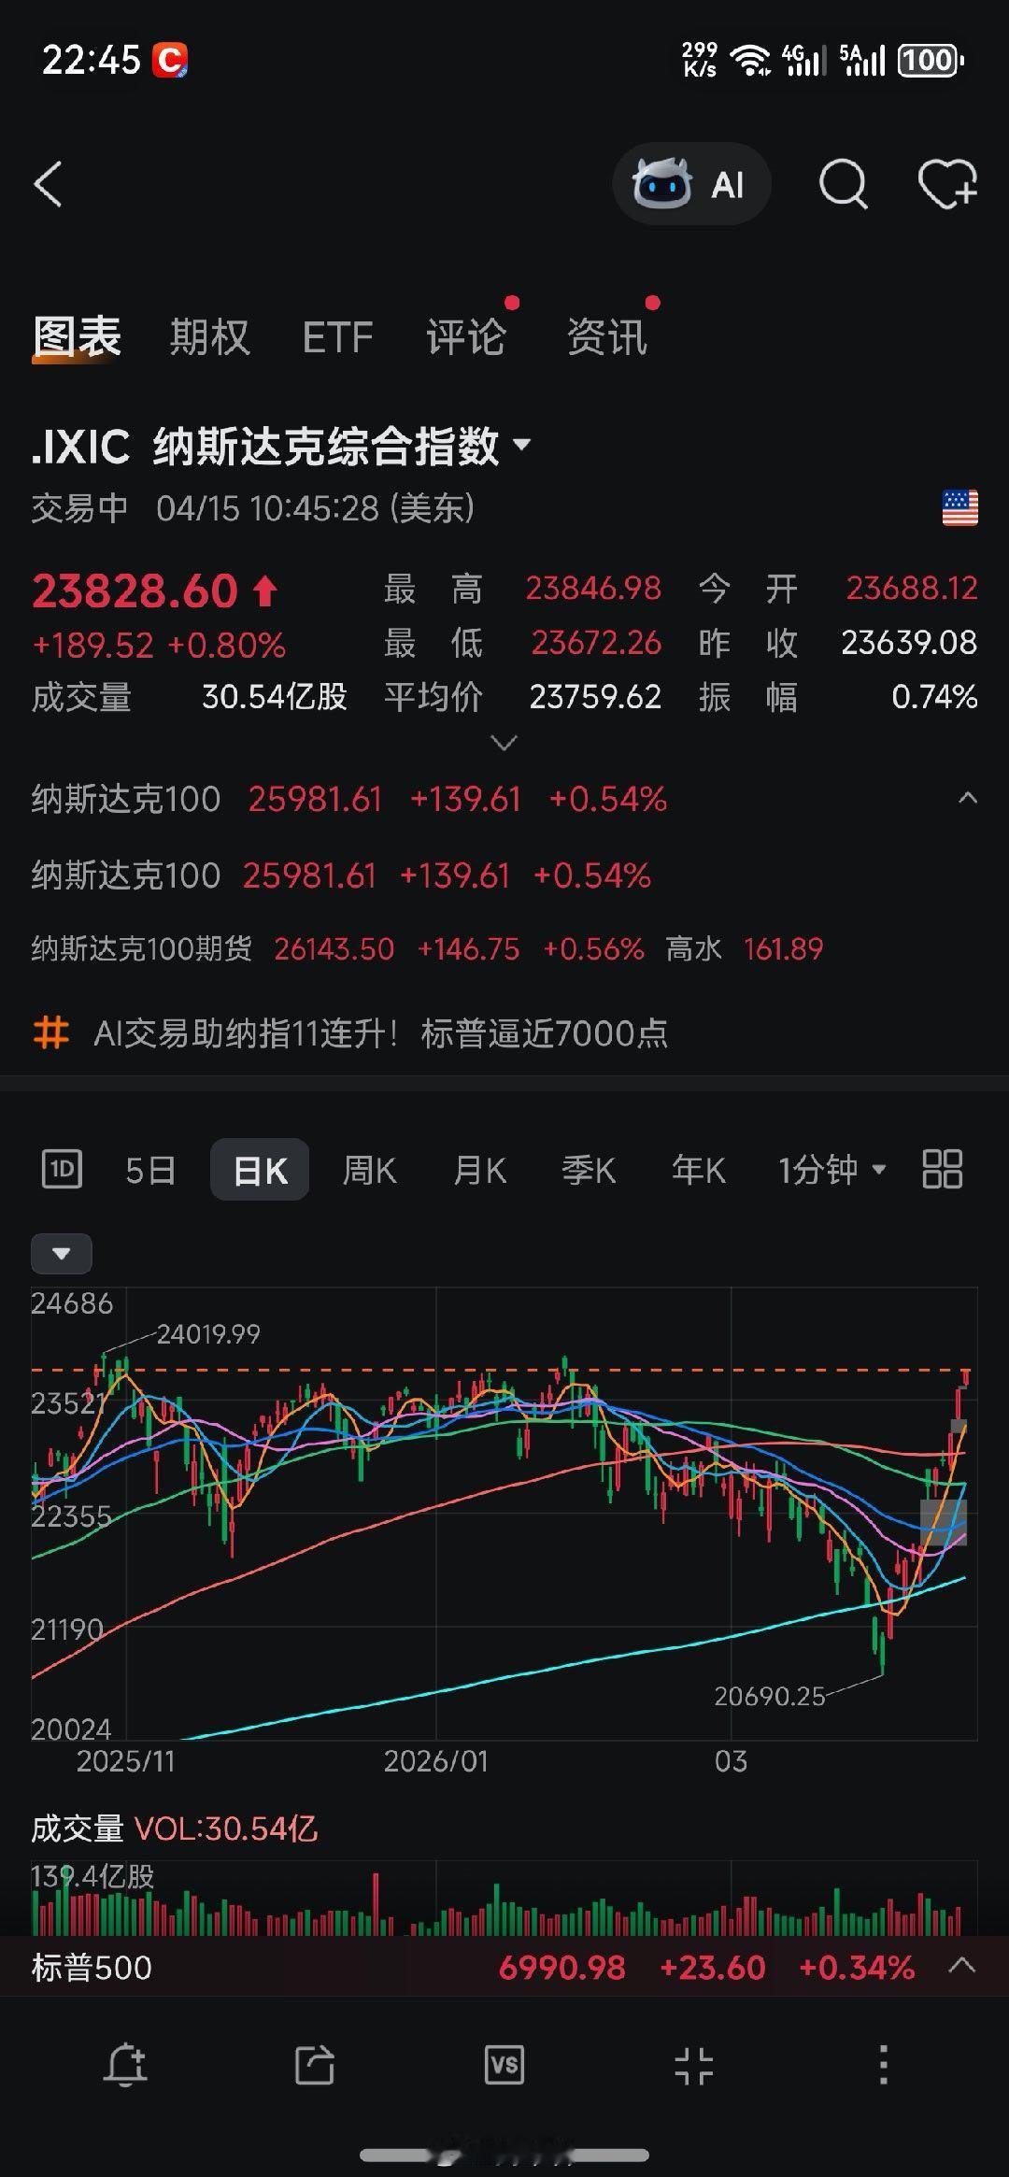Image resolution: width=1009 pixels, height=2177 pixels.
Task: Tap the 24019.99 high marker on chart
Action: (207, 1334)
